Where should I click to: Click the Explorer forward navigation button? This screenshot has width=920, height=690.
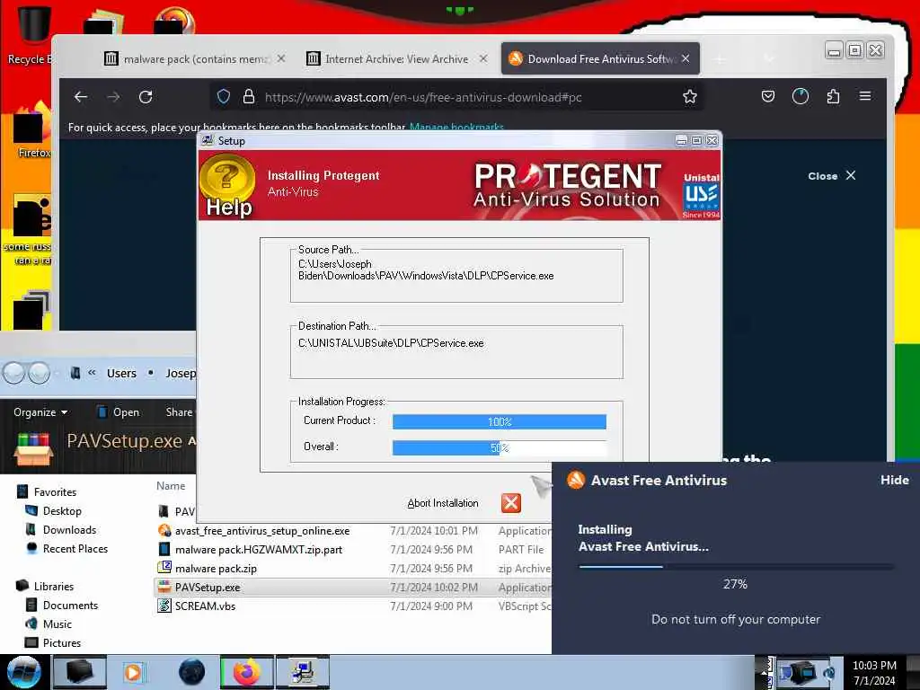(x=39, y=373)
